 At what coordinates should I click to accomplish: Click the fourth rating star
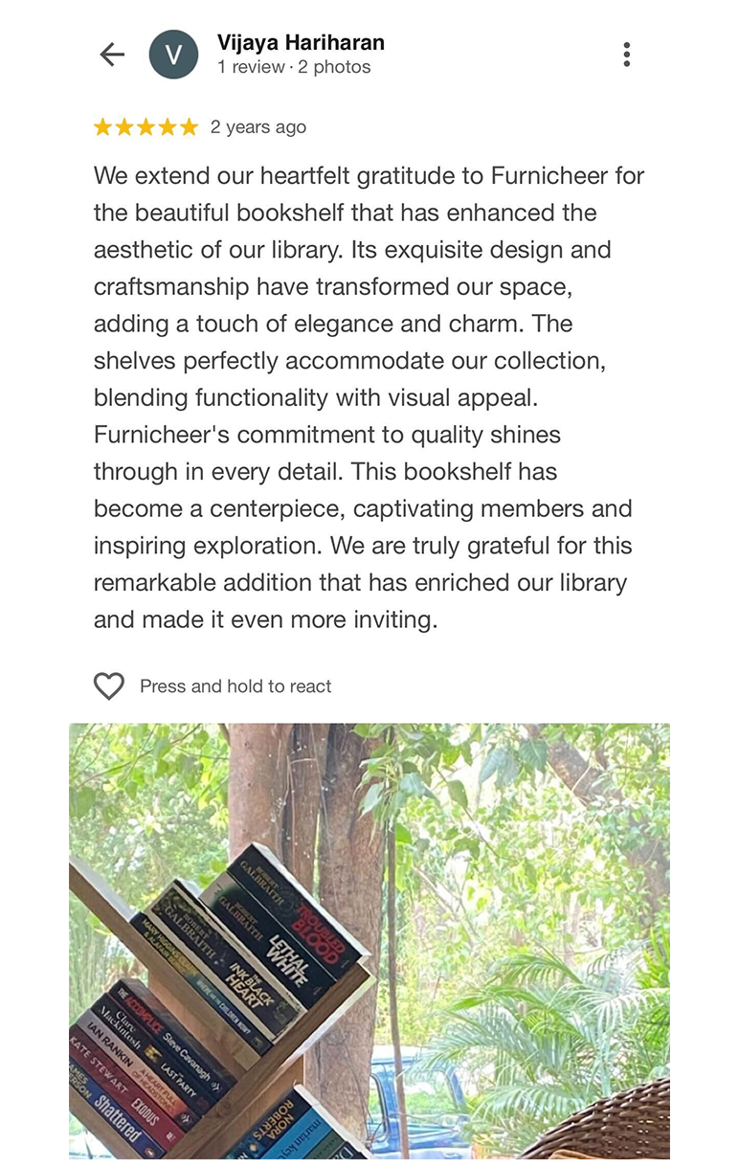[168, 127]
